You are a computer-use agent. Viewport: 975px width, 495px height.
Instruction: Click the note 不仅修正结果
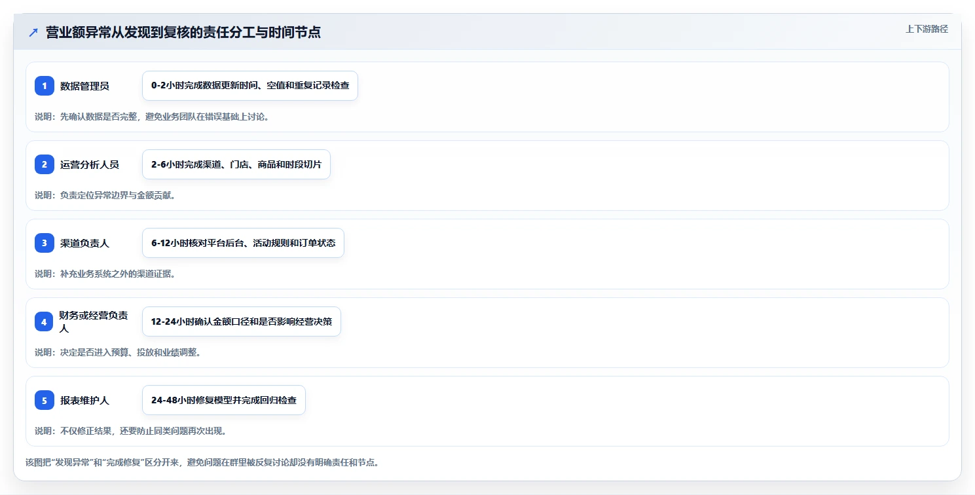coord(131,431)
